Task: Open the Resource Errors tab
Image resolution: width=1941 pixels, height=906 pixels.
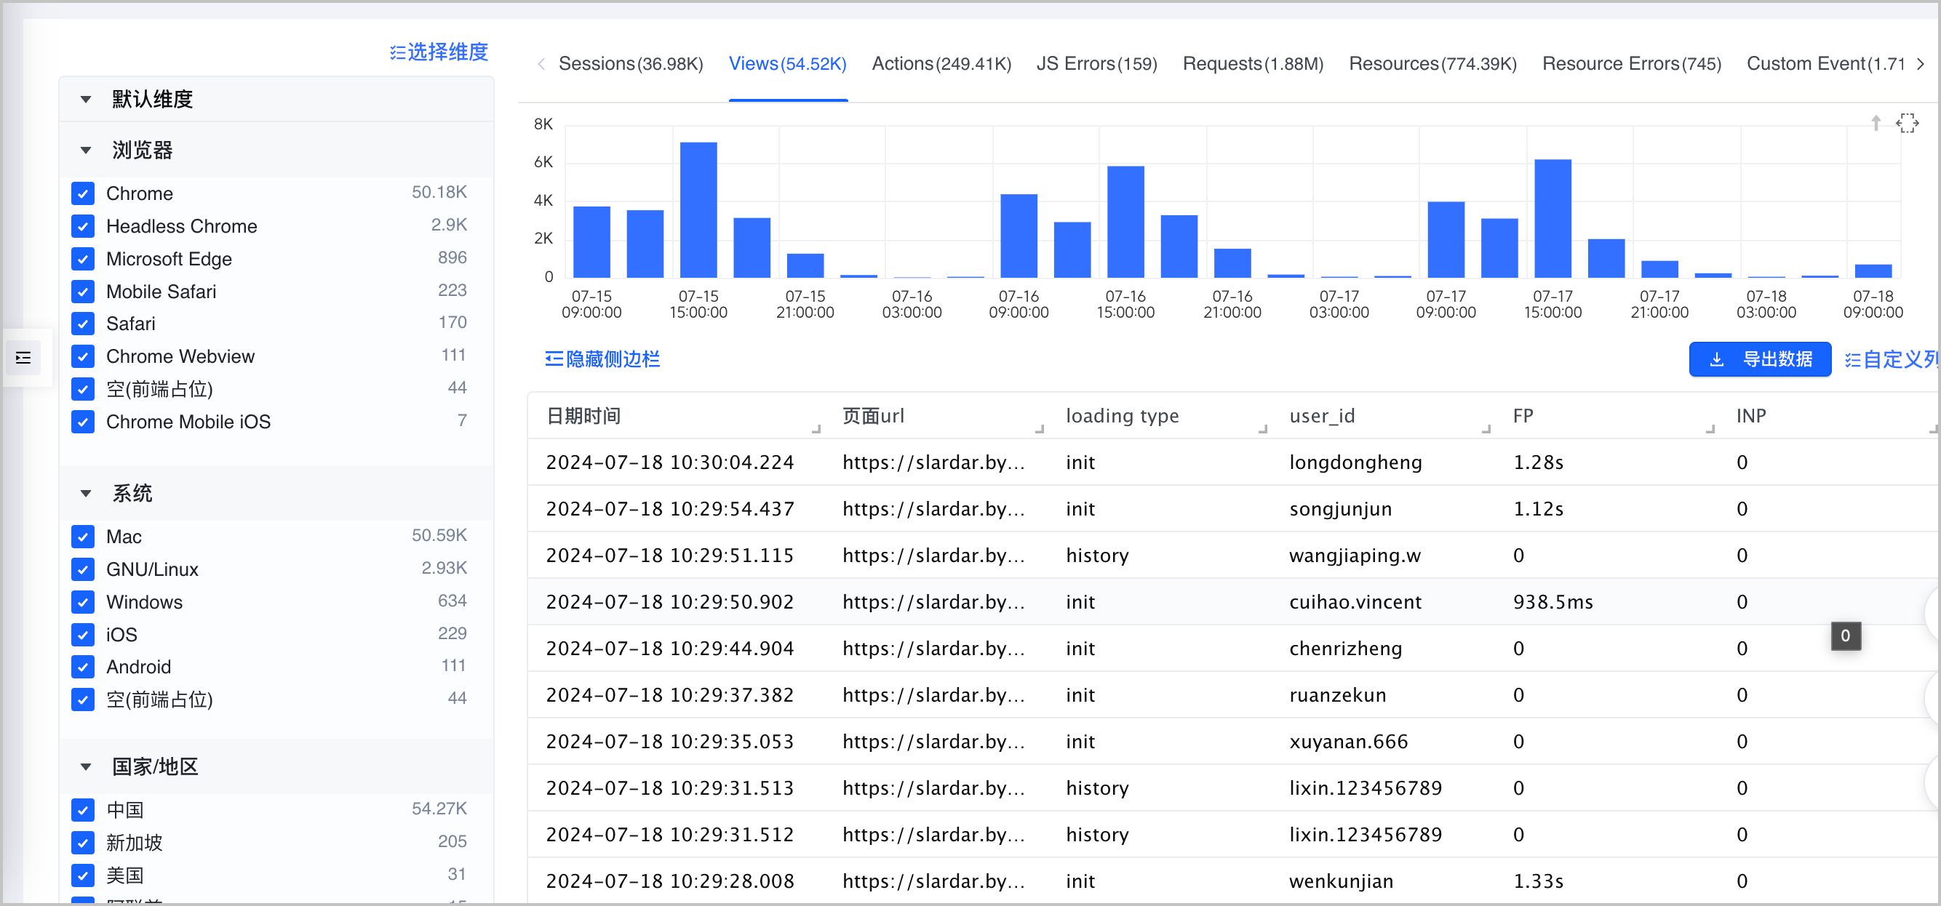Action: 1631,64
